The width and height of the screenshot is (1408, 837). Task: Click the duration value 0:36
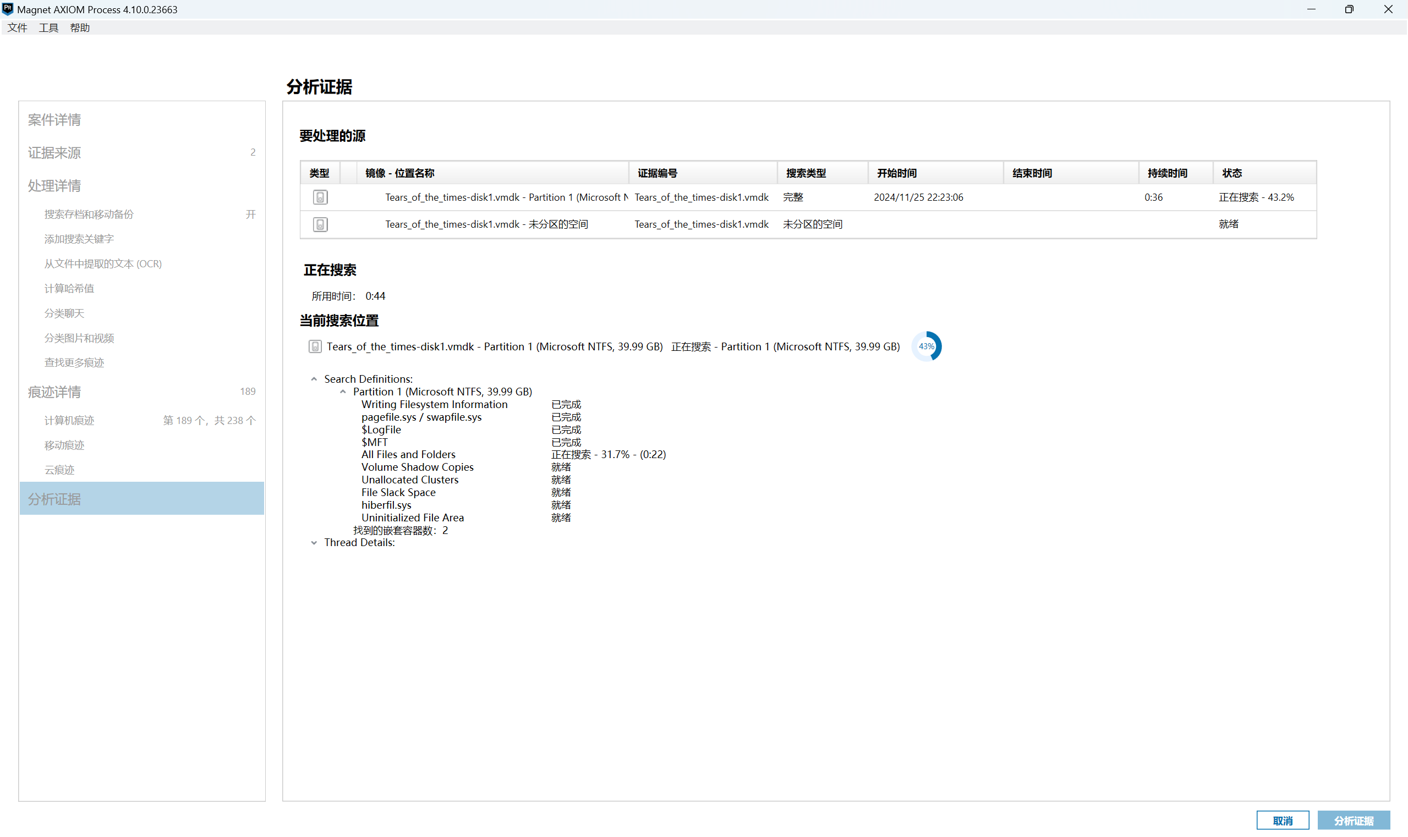coord(1153,197)
